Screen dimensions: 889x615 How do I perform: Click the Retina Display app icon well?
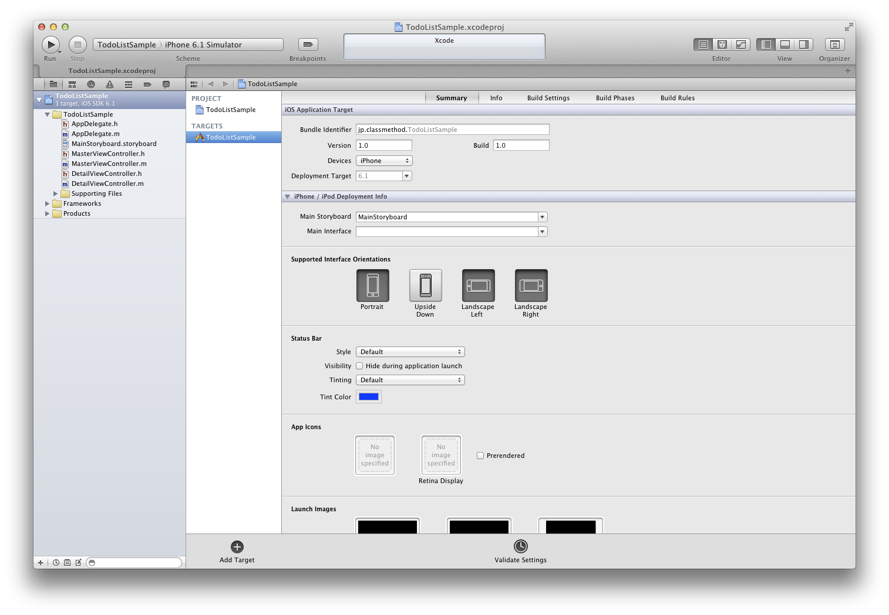point(441,455)
